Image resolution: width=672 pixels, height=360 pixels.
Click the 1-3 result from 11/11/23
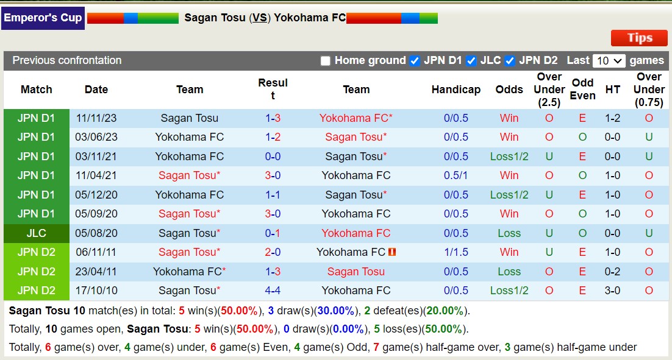point(273,118)
